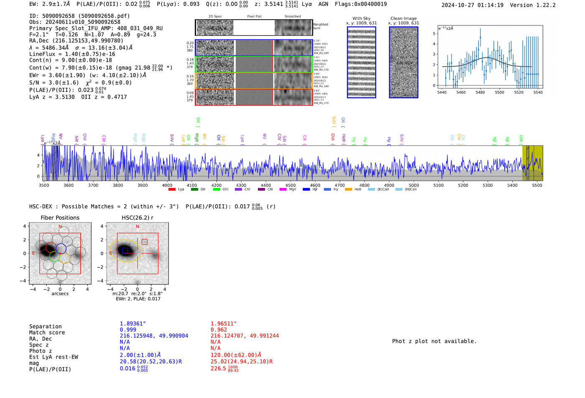Click the blue fiber circle in Fiber Positions

61,248
